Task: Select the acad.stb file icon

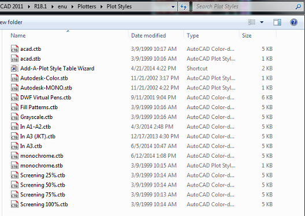Action: [x=14, y=58]
